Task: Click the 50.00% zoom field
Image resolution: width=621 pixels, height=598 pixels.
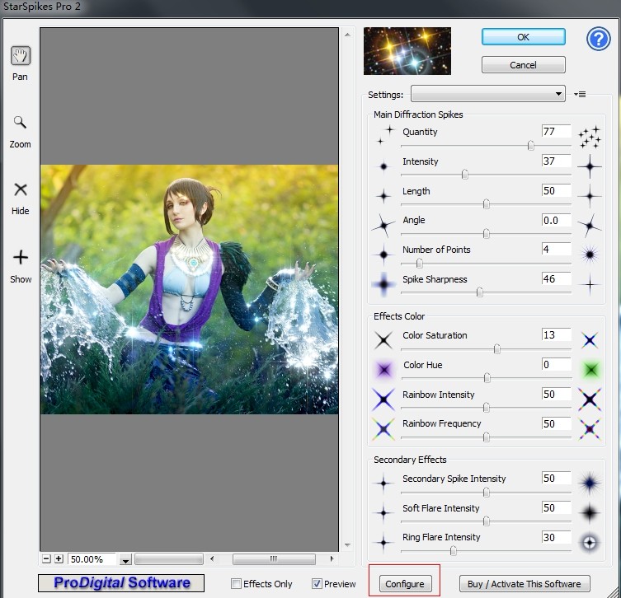Action: click(x=92, y=559)
